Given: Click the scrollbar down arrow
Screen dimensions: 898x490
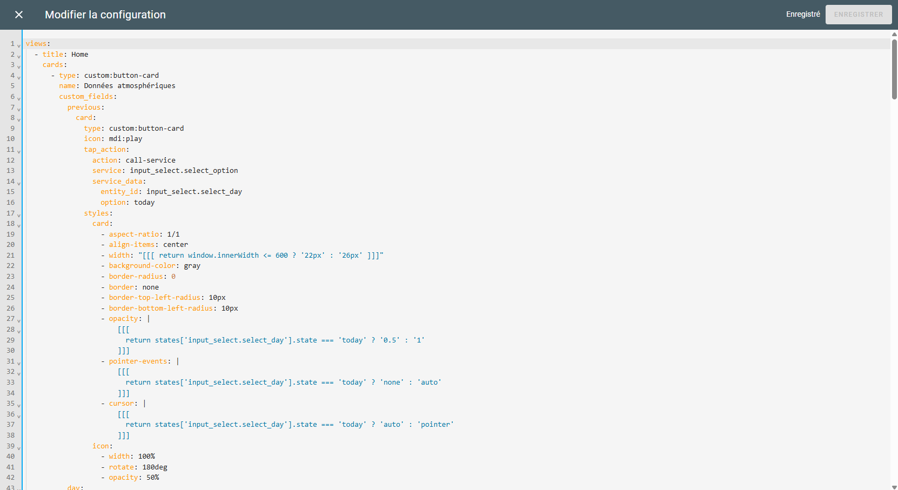Looking at the screenshot, I should (894, 486).
